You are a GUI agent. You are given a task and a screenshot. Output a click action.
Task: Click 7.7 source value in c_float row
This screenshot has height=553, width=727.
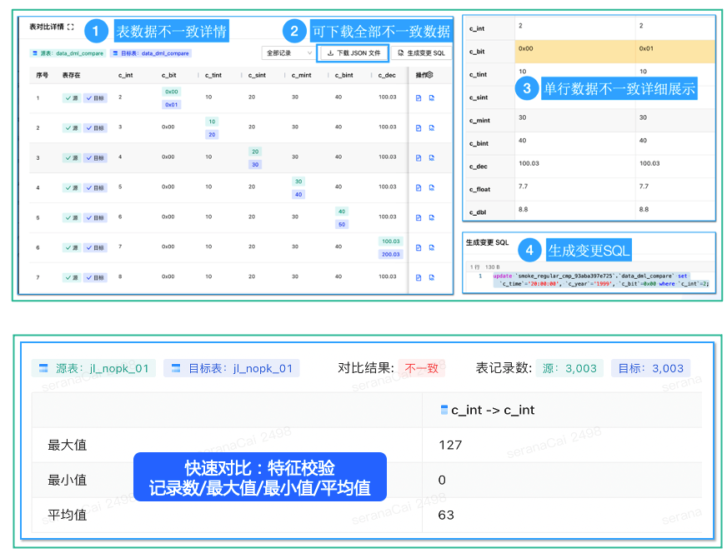[523, 187]
